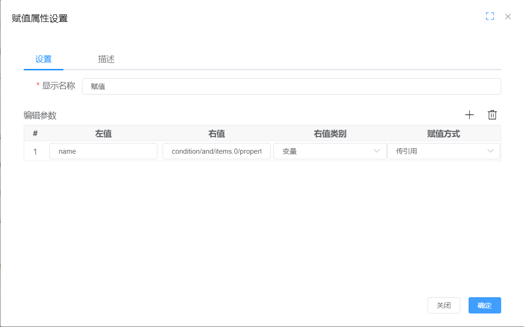
Task: Click the 关闭 button
Action: [x=443, y=305]
